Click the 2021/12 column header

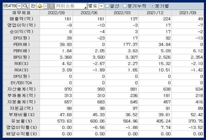point(155,13)
